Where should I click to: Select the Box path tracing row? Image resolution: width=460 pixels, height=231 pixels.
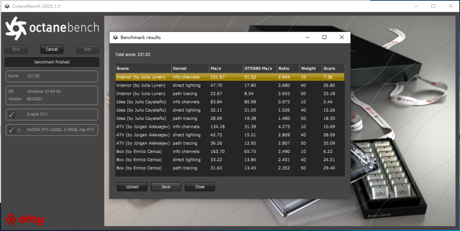tap(230, 168)
